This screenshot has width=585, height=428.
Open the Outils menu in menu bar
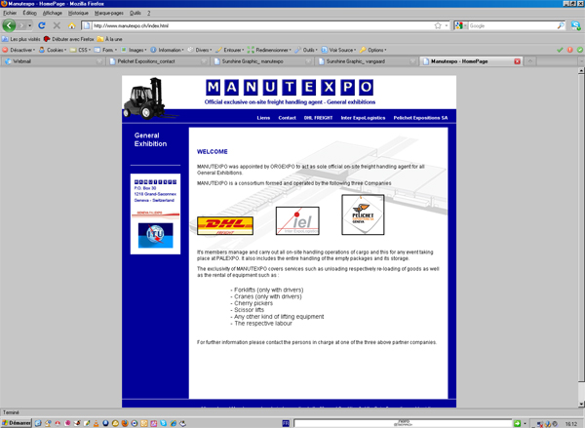click(136, 13)
